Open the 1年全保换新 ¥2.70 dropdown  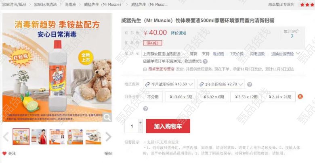(x=221, y=84)
